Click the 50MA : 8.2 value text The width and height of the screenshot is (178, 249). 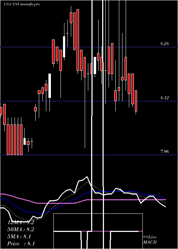(x=21, y=229)
